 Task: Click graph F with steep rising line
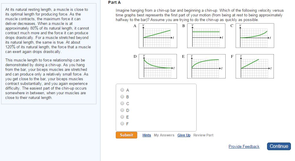pyautogui.click(x=255, y=66)
